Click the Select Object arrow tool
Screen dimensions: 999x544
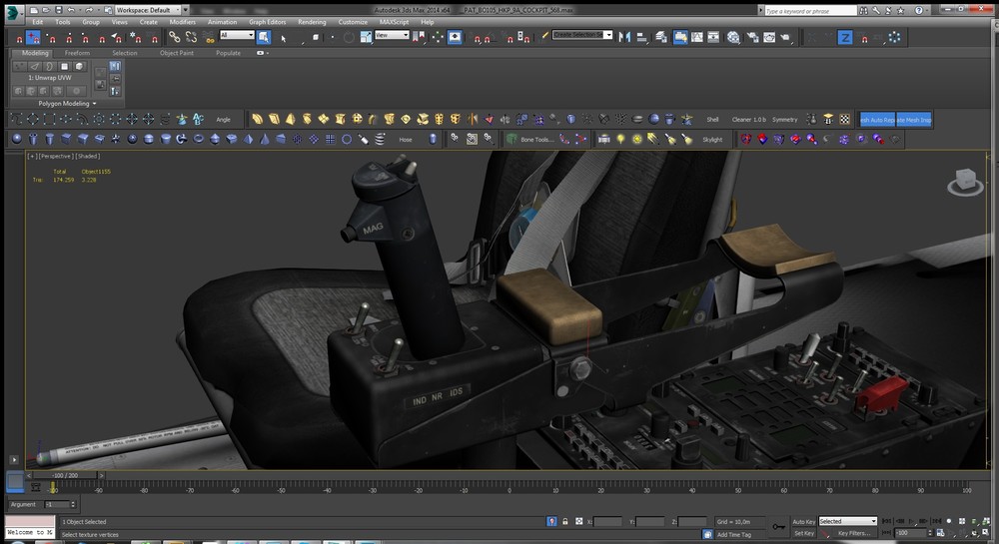click(264, 37)
